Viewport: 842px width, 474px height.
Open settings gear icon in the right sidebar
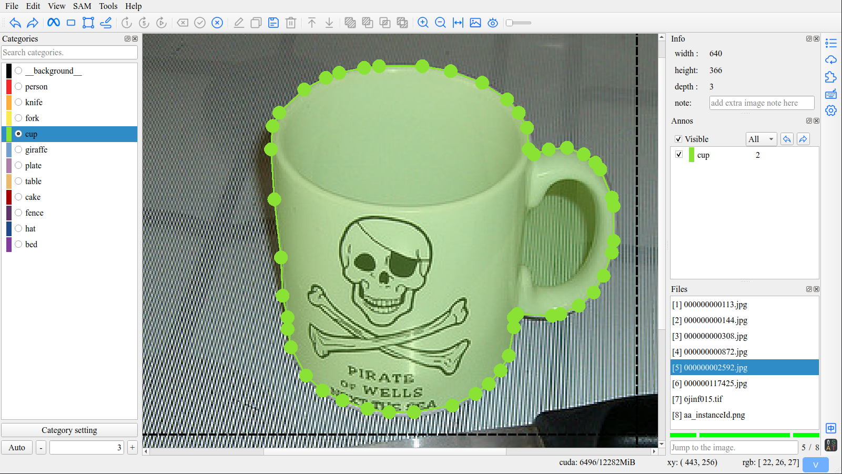[x=831, y=110]
